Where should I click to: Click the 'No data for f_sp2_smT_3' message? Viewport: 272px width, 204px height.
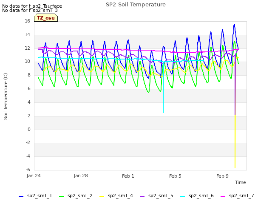30,10
